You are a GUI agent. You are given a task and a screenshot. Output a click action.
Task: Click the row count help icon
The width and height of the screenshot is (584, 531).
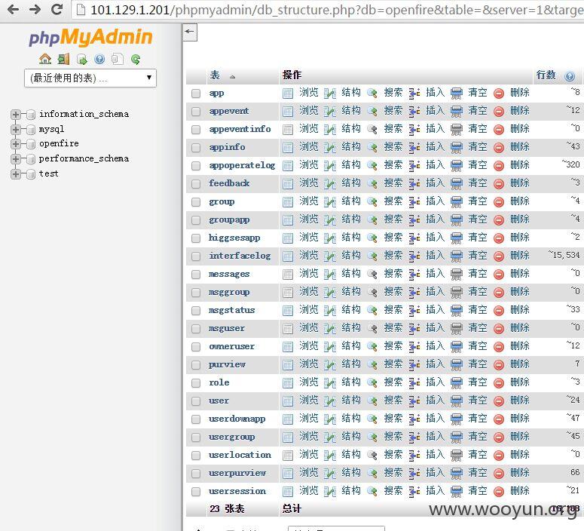pos(570,76)
